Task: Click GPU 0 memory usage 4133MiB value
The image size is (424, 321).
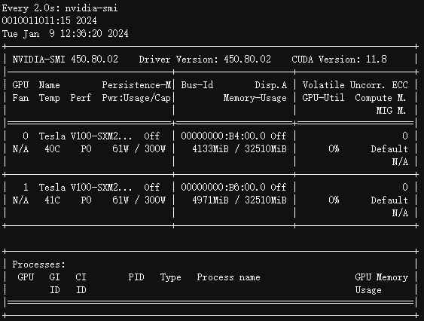Action: tap(210, 148)
